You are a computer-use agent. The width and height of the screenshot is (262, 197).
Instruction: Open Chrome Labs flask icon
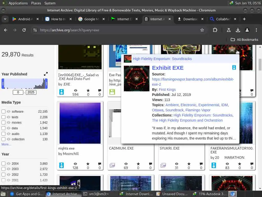(228, 30)
